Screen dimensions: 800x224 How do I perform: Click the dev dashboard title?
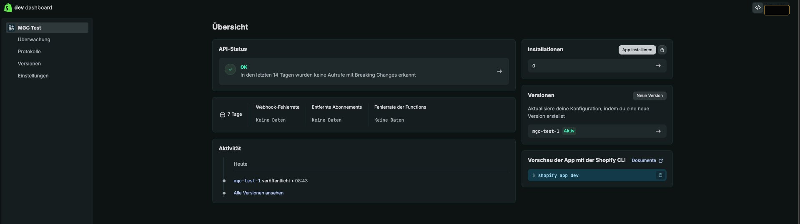[x=33, y=7]
